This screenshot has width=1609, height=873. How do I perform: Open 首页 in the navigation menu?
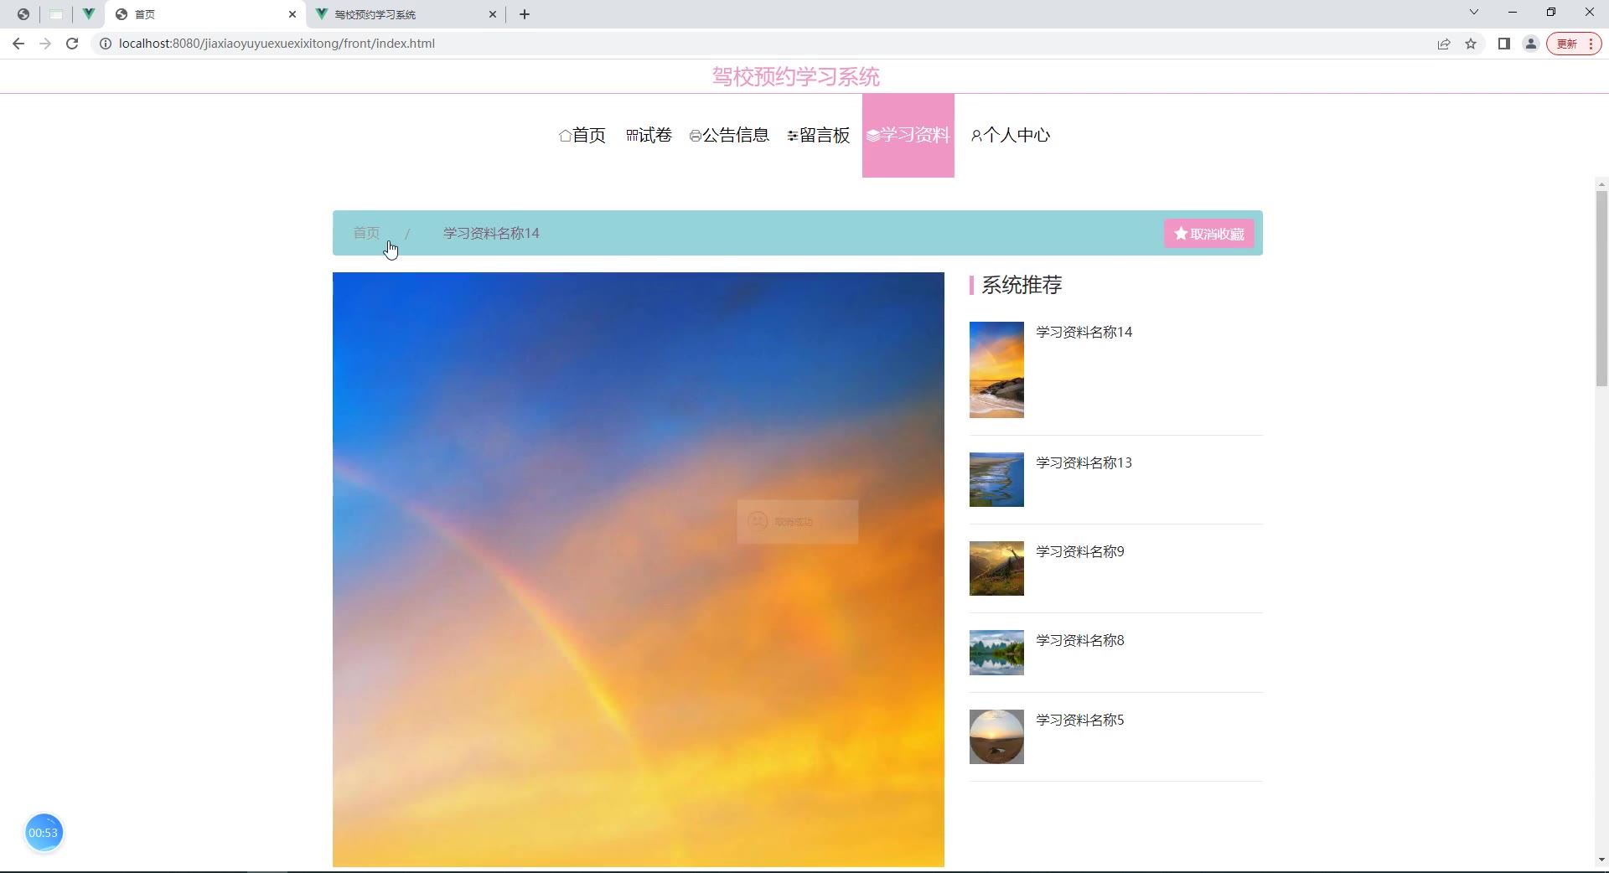(x=582, y=135)
